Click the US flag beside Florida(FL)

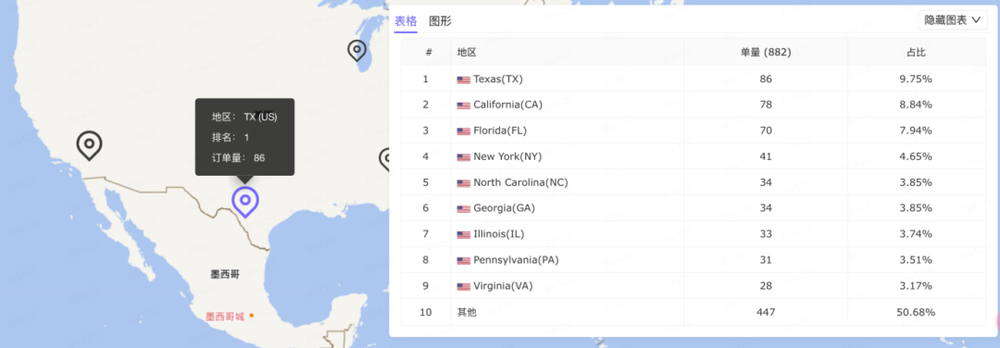pos(464,131)
